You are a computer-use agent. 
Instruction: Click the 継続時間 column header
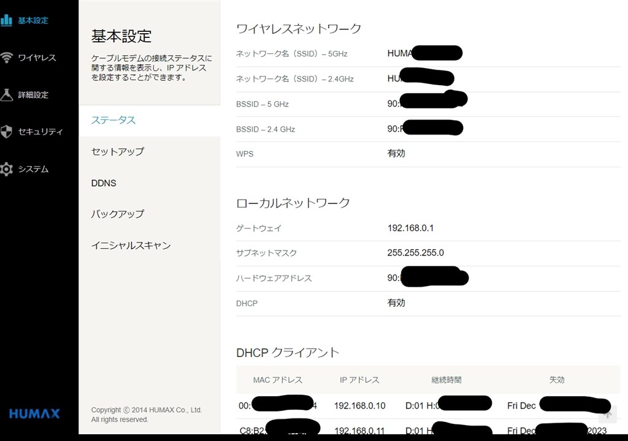(x=446, y=380)
